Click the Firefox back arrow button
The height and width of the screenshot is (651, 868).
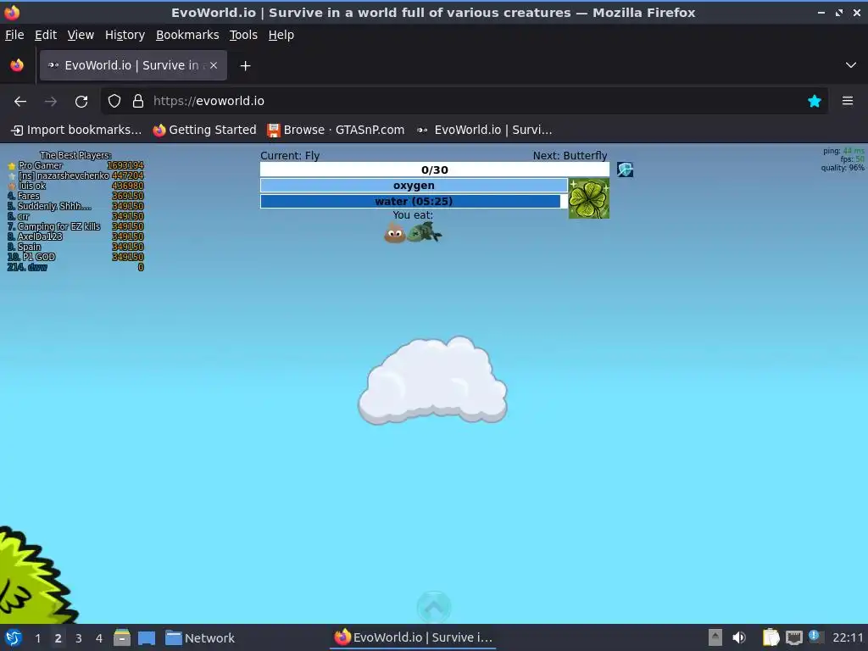pyautogui.click(x=20, y=102)
